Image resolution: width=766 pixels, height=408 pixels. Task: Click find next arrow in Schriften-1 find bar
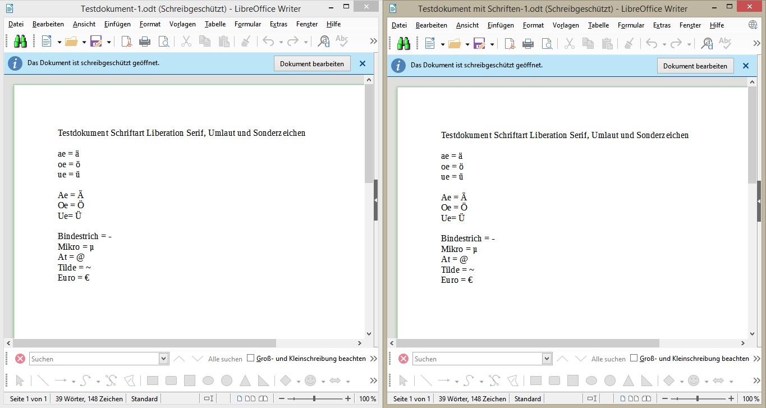click(581, 359)
